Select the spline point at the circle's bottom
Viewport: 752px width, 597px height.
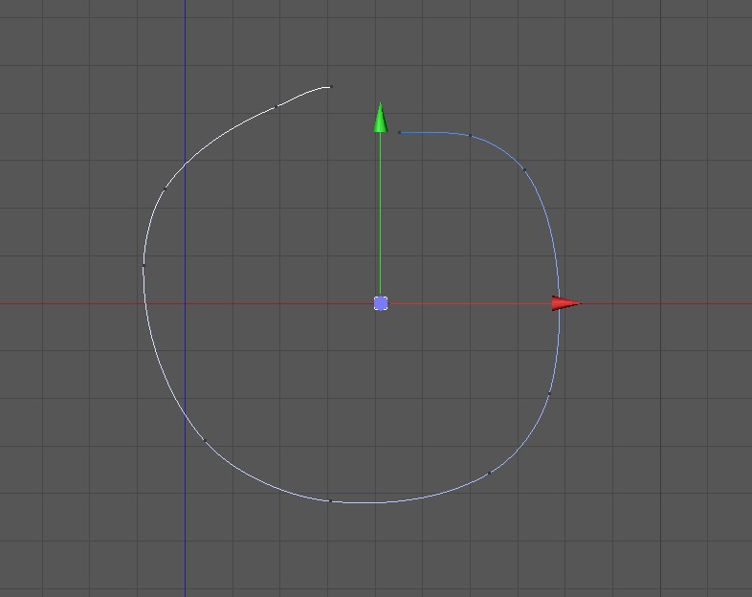pyautogui.click(x=330, y=501)
